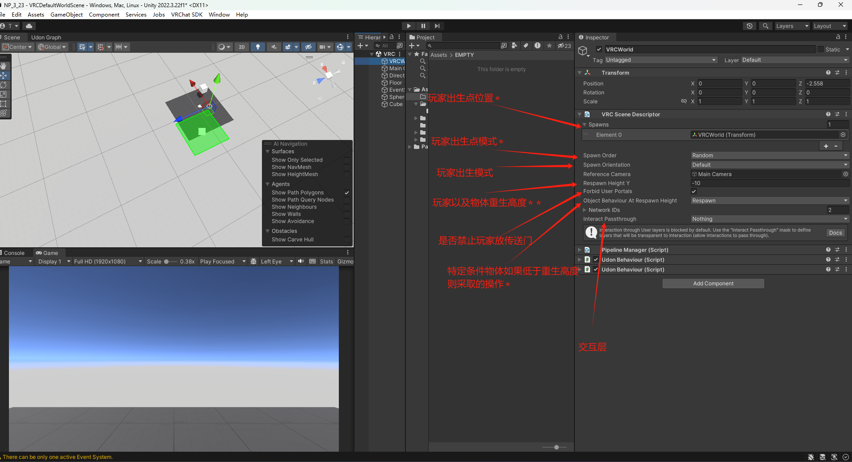Viewport: 852px width, 462px height.
Task: Open the Scene camera settings icon
Action: (322, 47)
